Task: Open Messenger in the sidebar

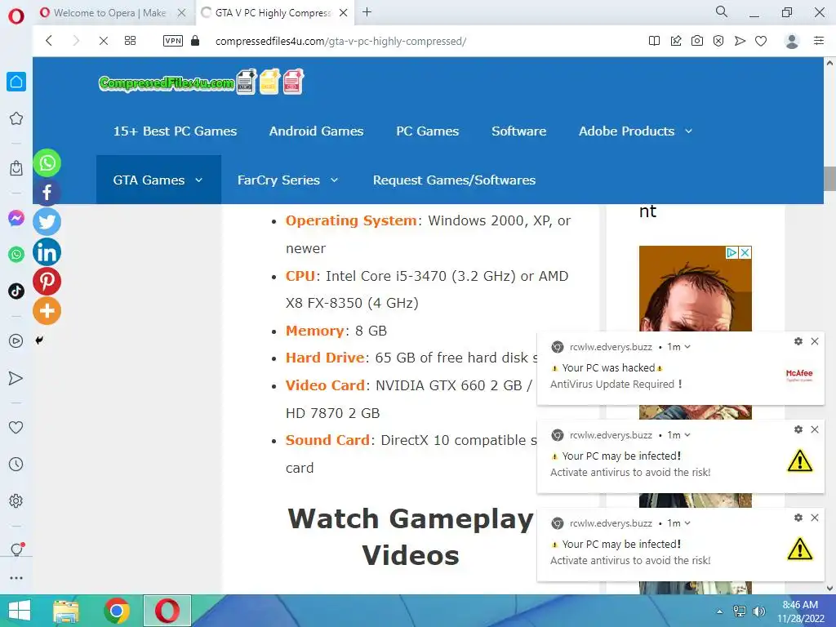Action: click(x=16, y=218)
